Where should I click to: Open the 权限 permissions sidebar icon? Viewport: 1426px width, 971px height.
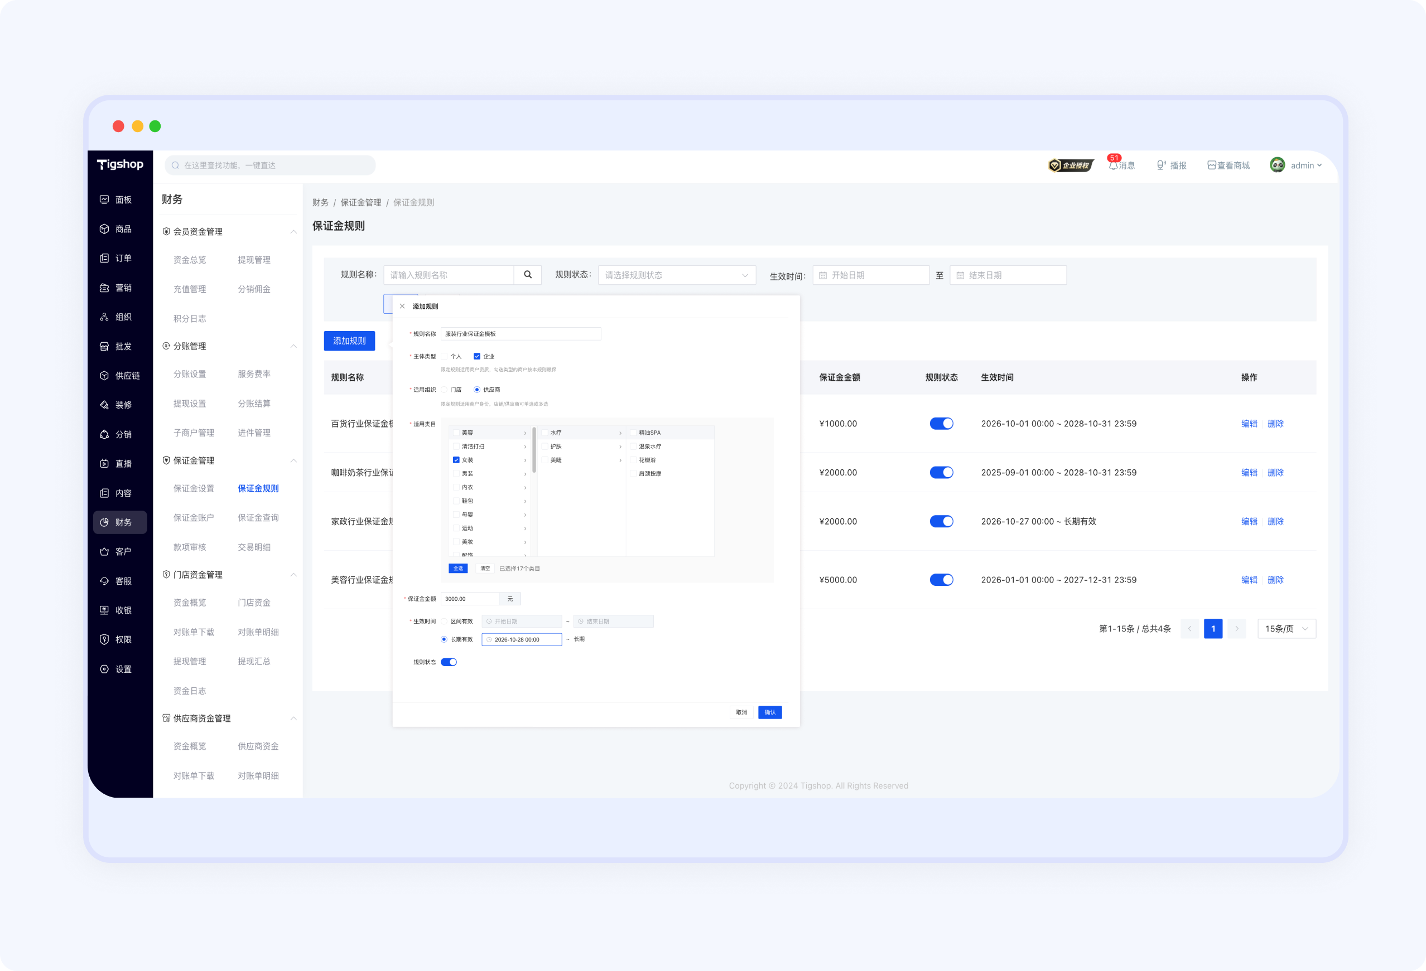tap(104, 639)
